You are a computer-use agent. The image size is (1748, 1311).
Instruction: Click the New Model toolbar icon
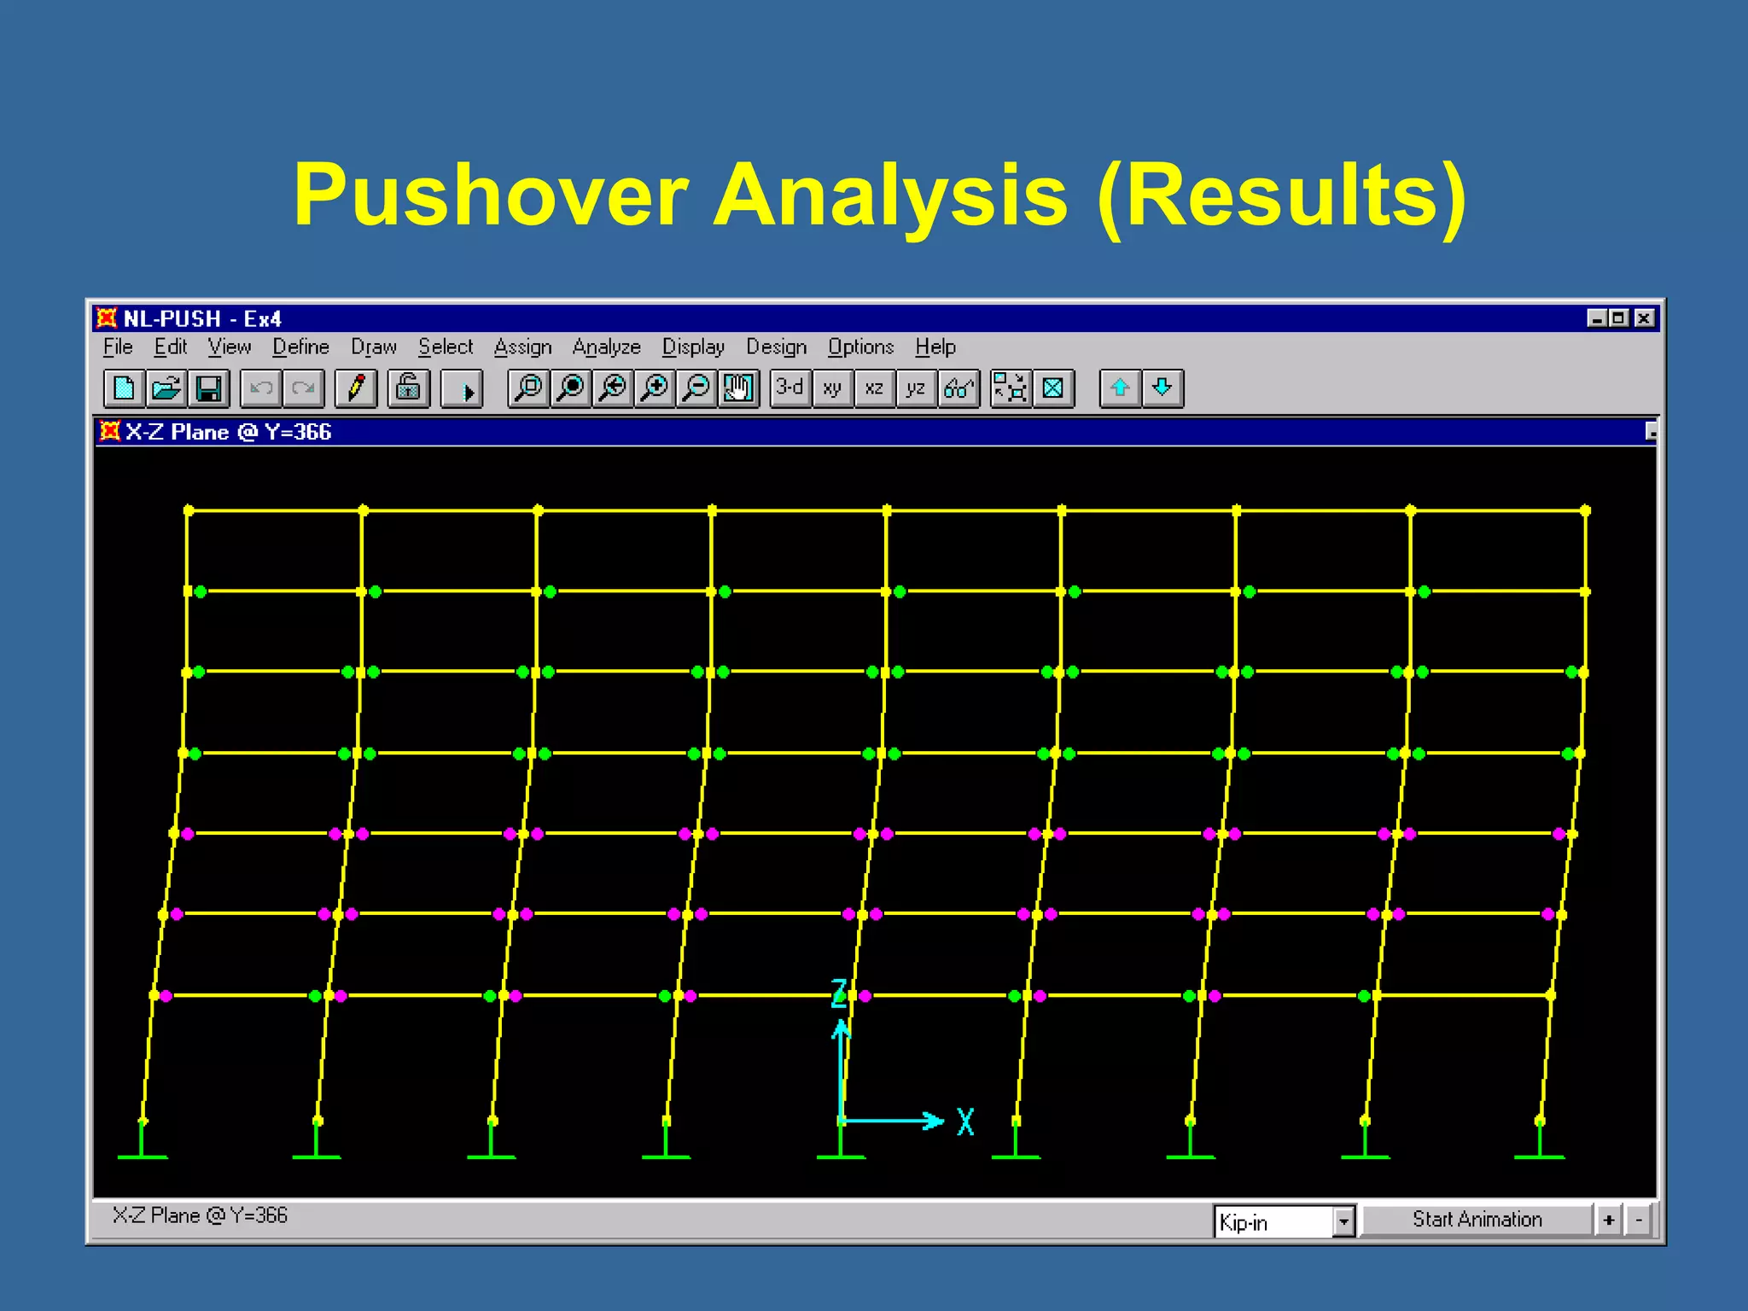[124, 388]
